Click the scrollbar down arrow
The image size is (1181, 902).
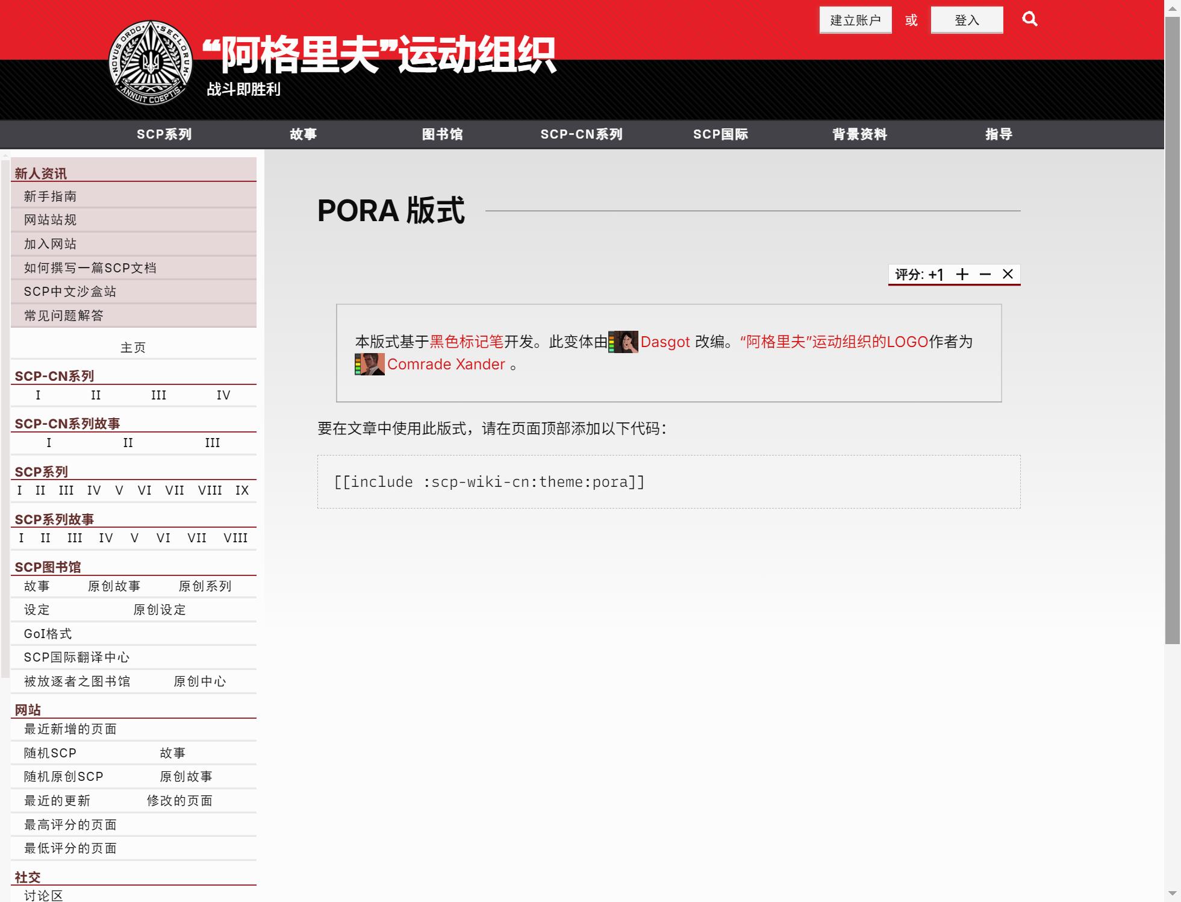click(x=1171, y=894)
